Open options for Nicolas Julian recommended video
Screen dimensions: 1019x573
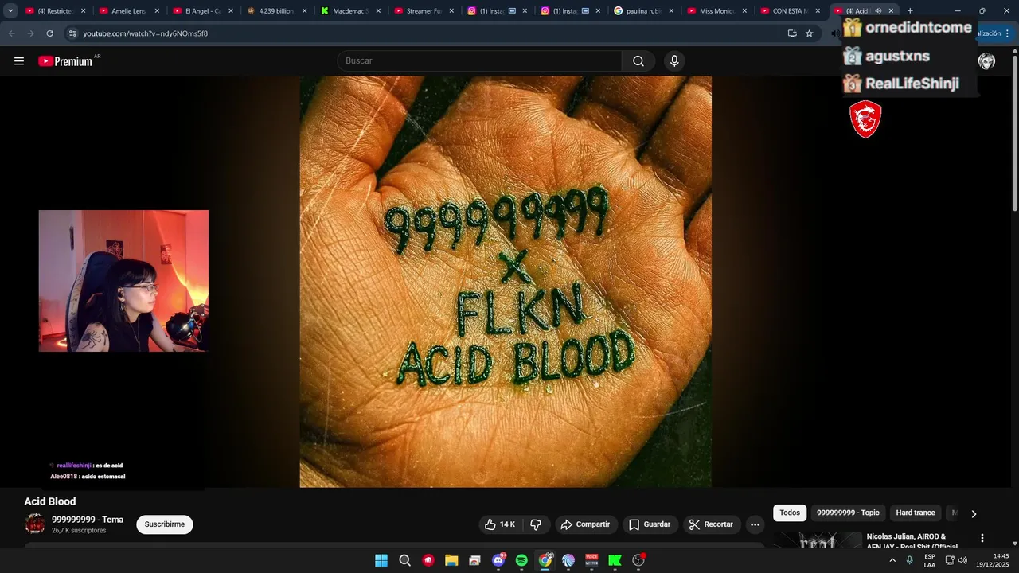coord(982,538)
